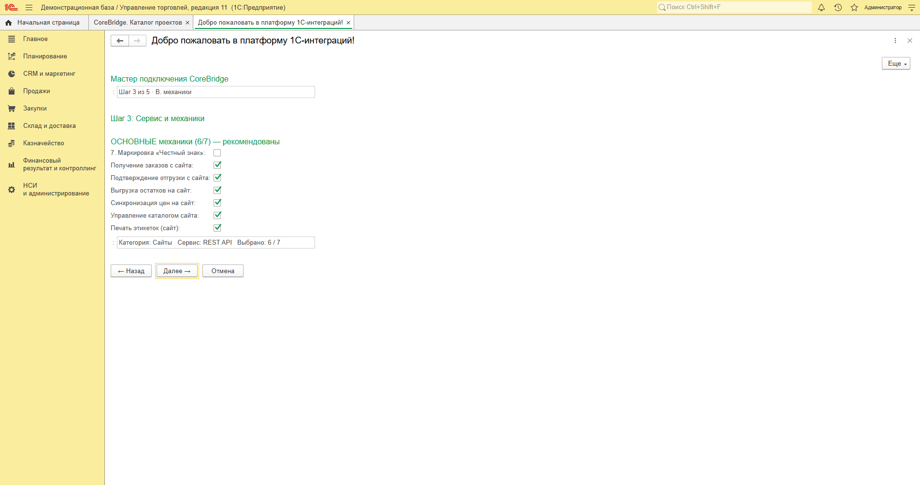Viewport: 920px width, 485px height.
Task: Open the form's three-dot options menu
Action: coord(895,41)
